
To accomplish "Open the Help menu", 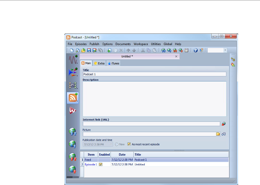I will 178,44.
